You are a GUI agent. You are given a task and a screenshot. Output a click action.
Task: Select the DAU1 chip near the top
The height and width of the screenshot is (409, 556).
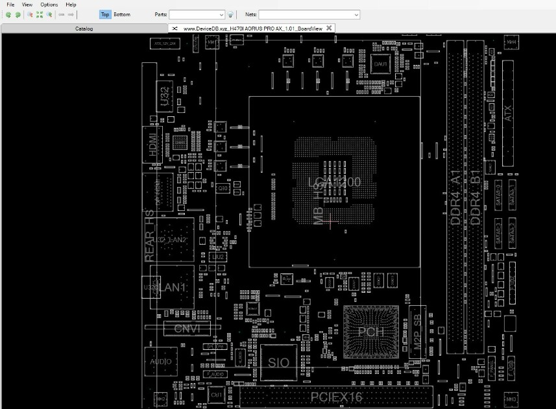pos(380,64)
